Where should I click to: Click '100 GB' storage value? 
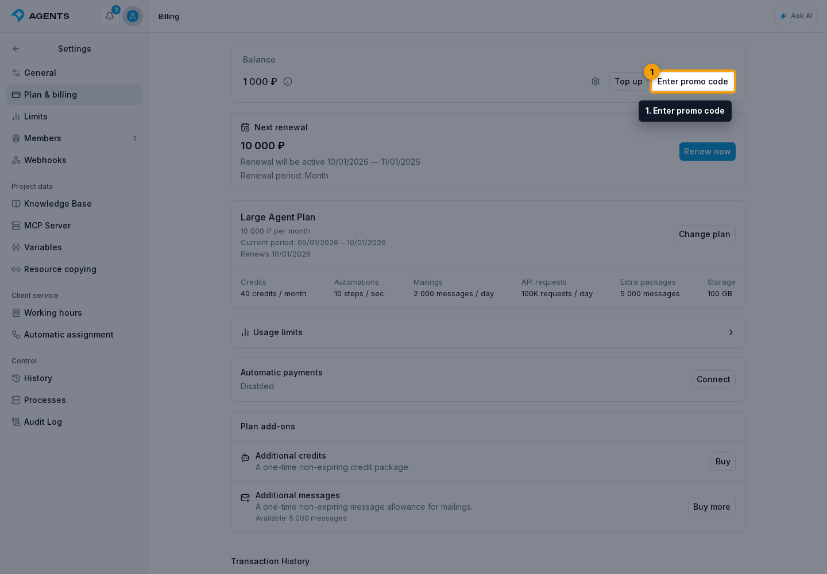720,294
